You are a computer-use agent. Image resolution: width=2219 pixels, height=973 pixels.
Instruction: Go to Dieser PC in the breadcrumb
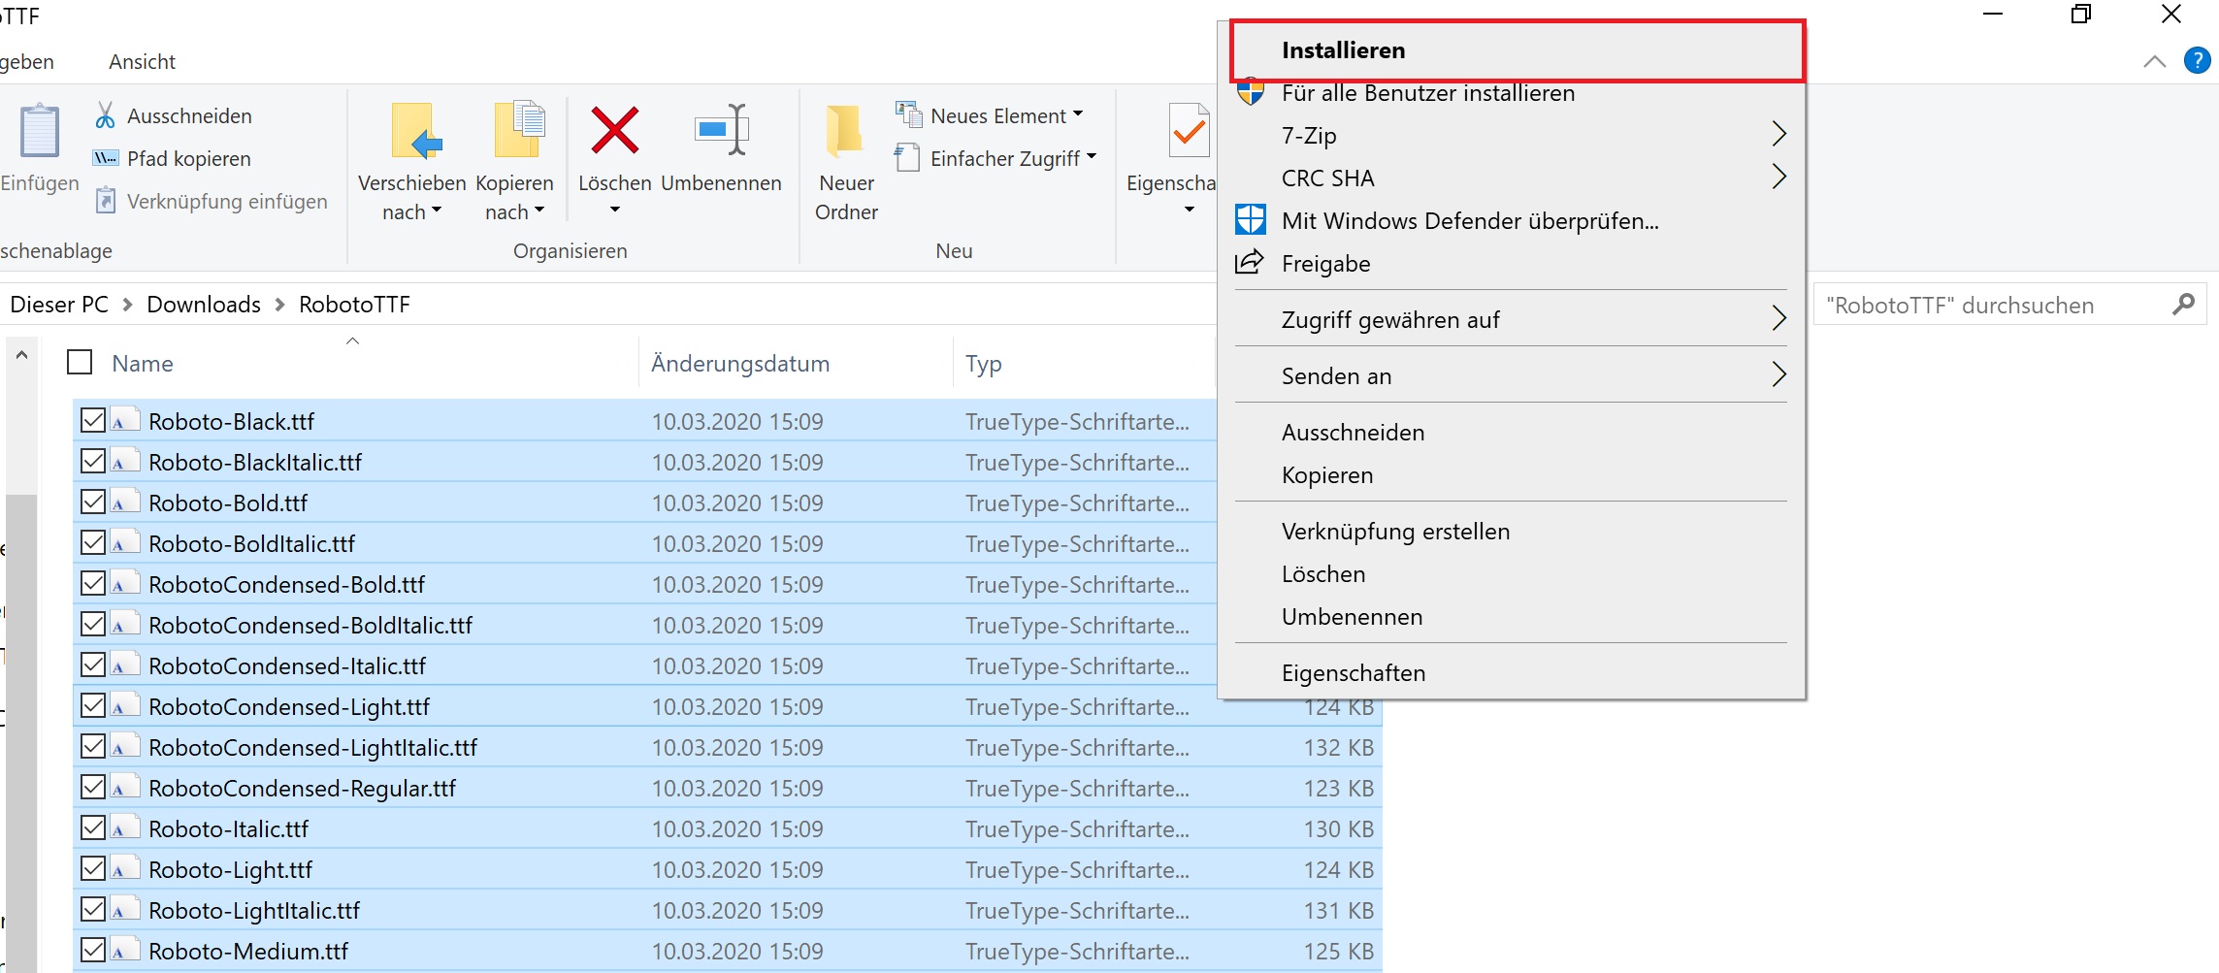[x=58, y=304]
